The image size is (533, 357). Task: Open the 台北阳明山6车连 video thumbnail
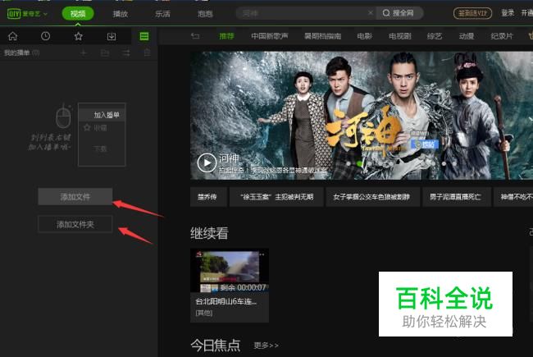(x=230, y=271)
